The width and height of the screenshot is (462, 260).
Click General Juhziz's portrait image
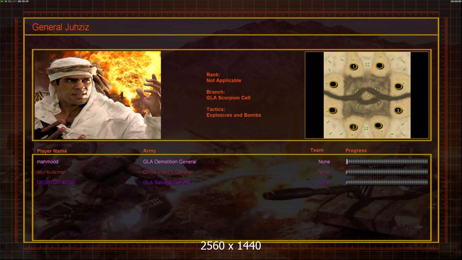pos(98,95)
